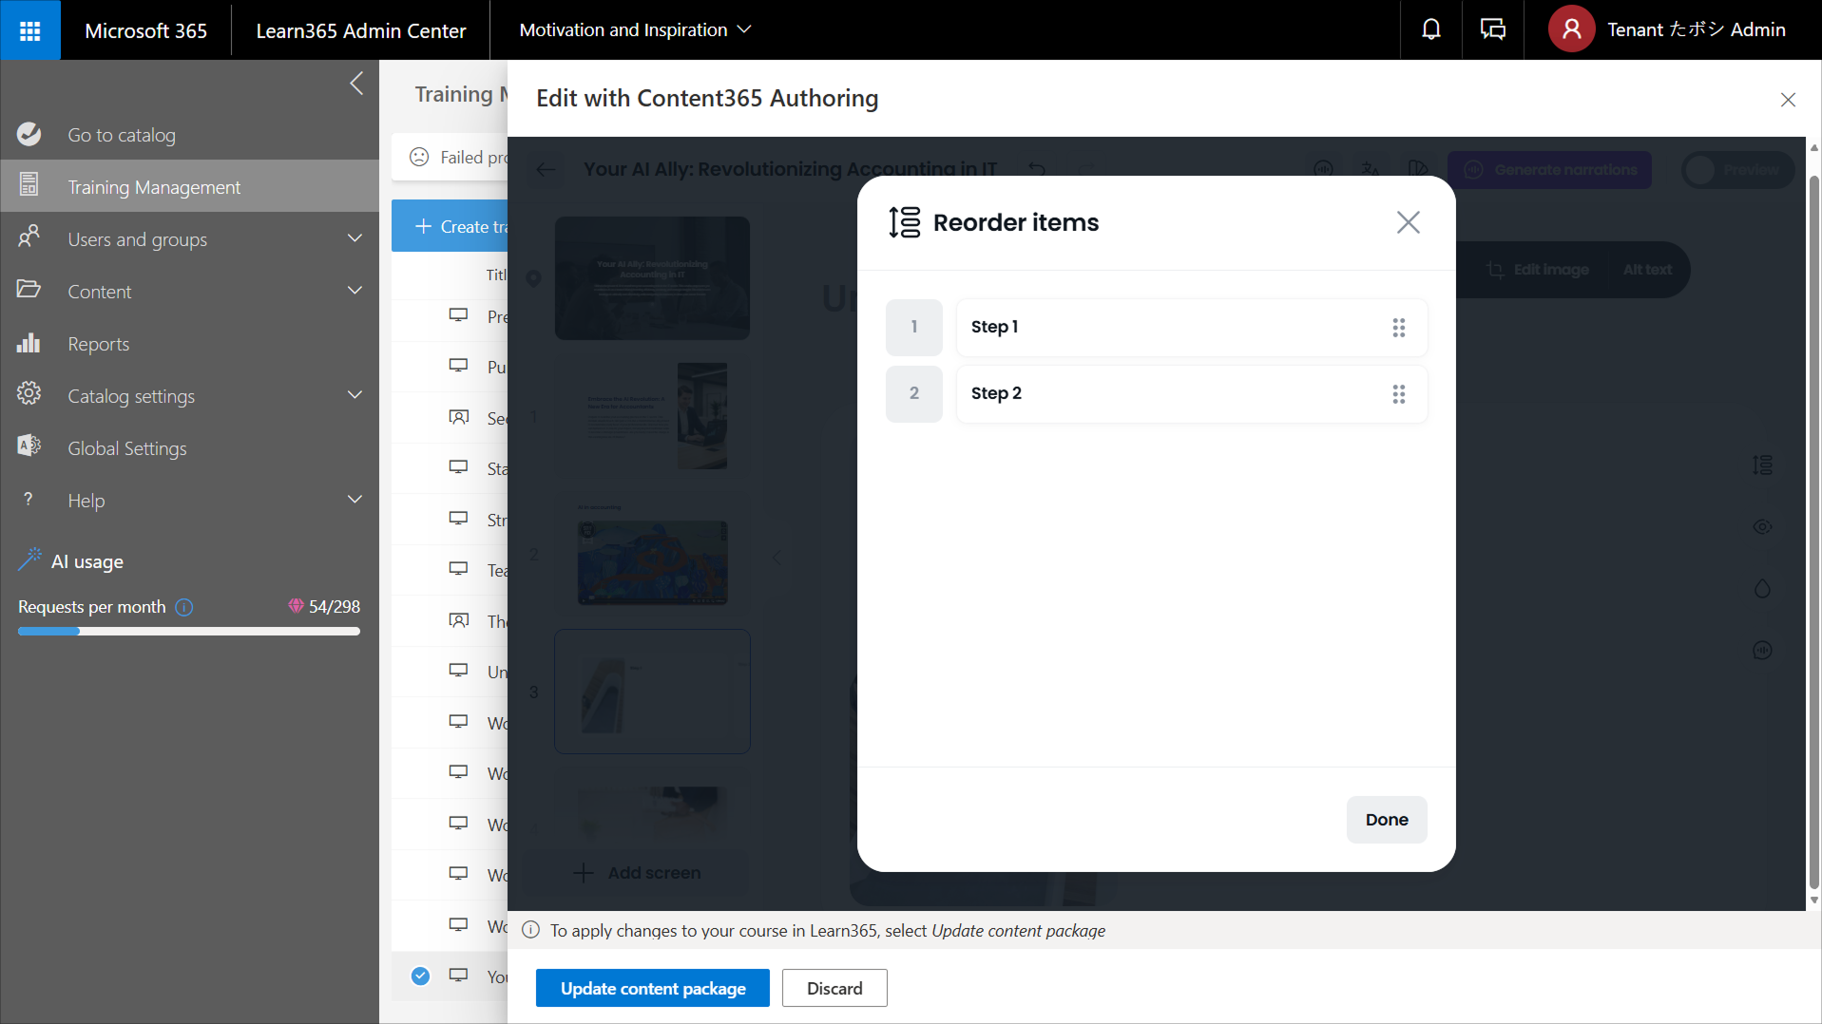This screenshot has height=1024, width=1822.
Task: Toggle the selected course row checkmark
Action: click(x=420, y=976)
